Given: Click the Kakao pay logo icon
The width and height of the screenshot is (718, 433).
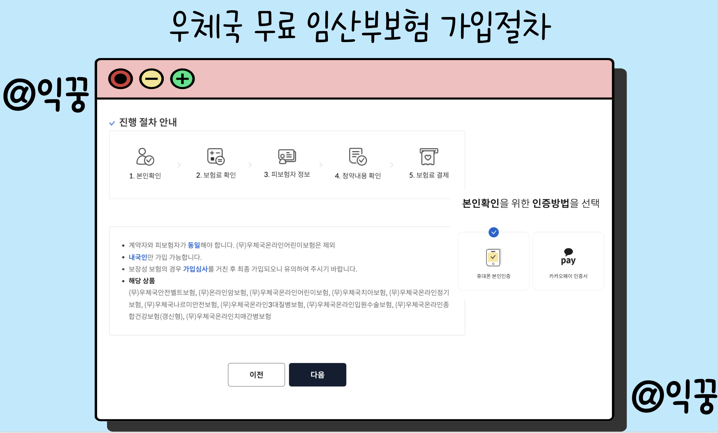Looking at the screenshot, I should (568, 257).
